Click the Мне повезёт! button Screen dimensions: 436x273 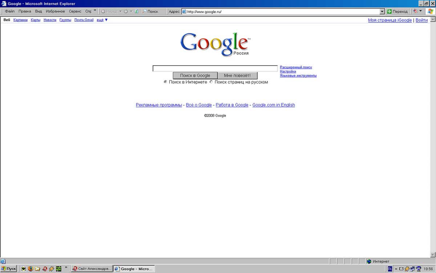pyautogui.click(x=237, y=76)
